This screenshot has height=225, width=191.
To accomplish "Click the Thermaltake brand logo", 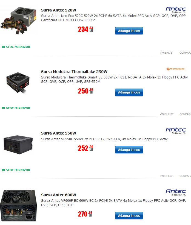I will click(176, 69).
